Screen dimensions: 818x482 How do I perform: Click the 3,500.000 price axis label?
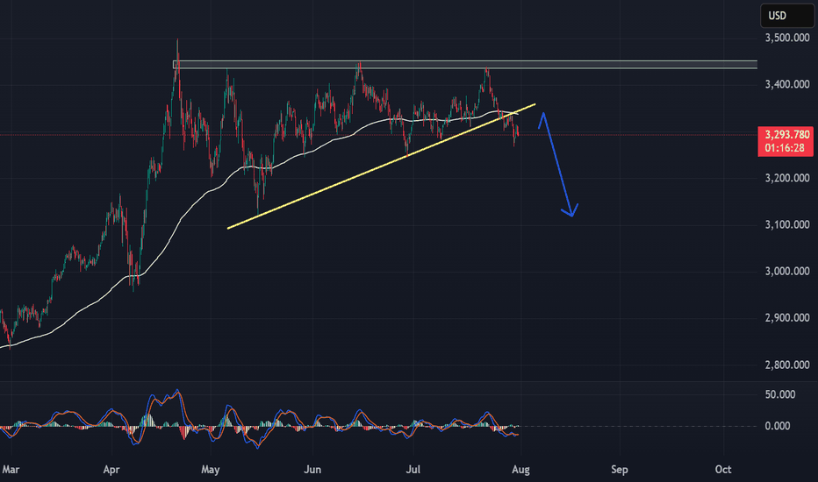tap(787, 38)
